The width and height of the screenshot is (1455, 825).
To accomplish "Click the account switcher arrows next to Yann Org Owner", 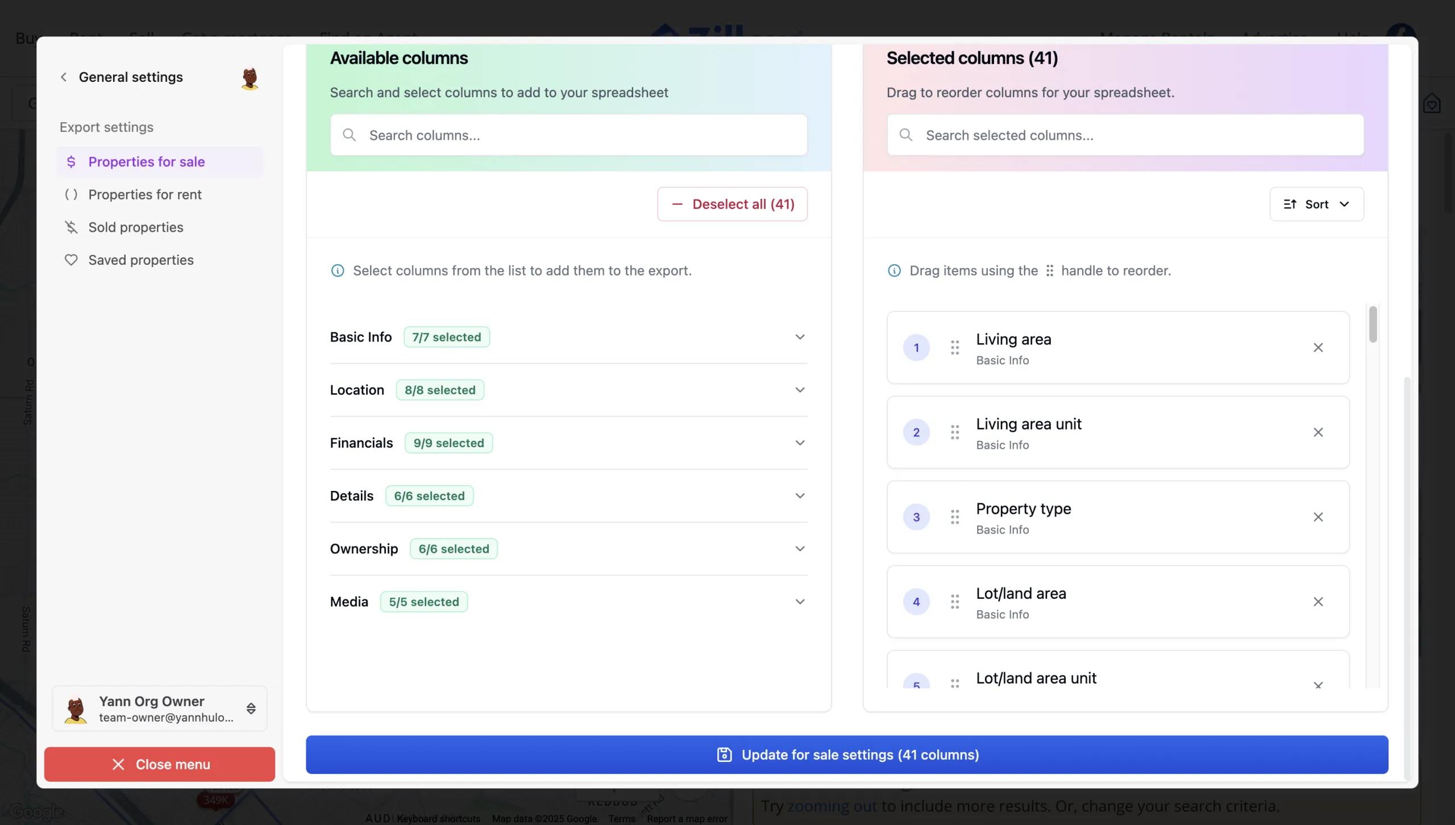I will pyautogui.click(x=251, y=709).
